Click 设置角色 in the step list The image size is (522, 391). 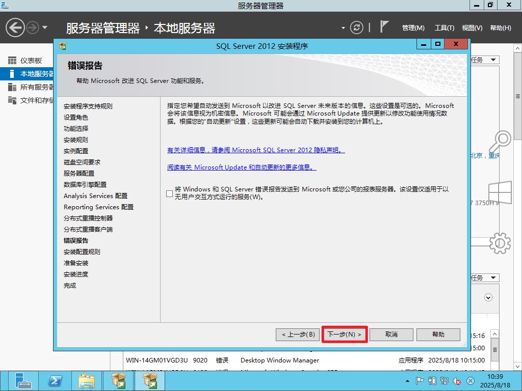pyautogui.click(x=76, y=118)
